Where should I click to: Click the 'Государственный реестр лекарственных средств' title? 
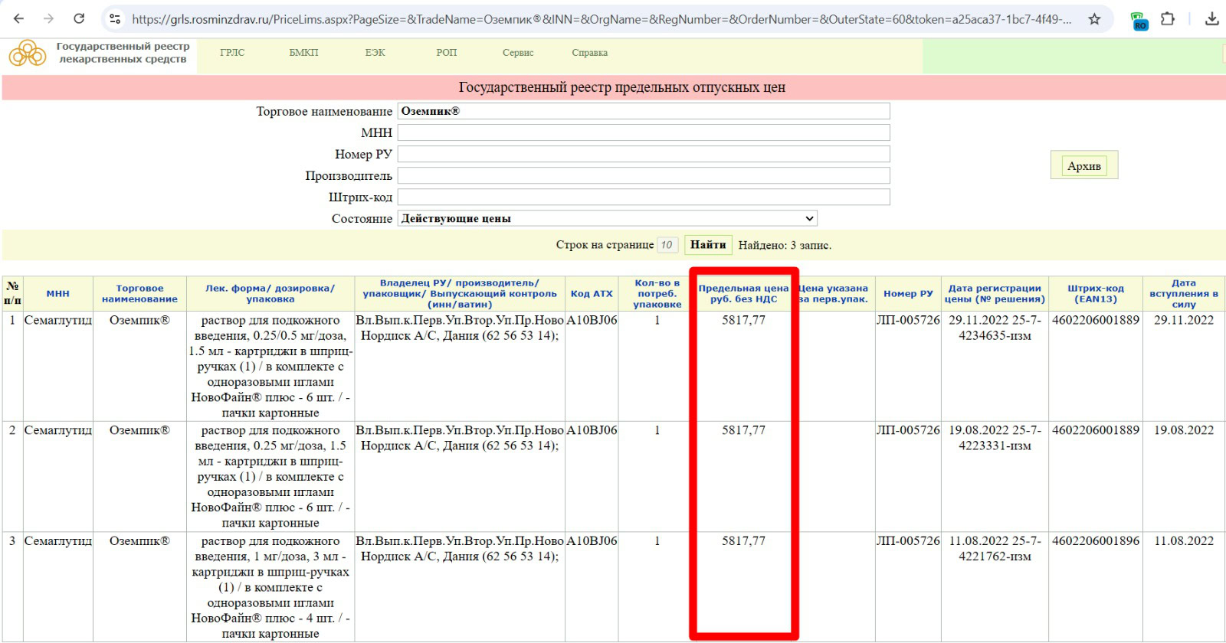123,53
